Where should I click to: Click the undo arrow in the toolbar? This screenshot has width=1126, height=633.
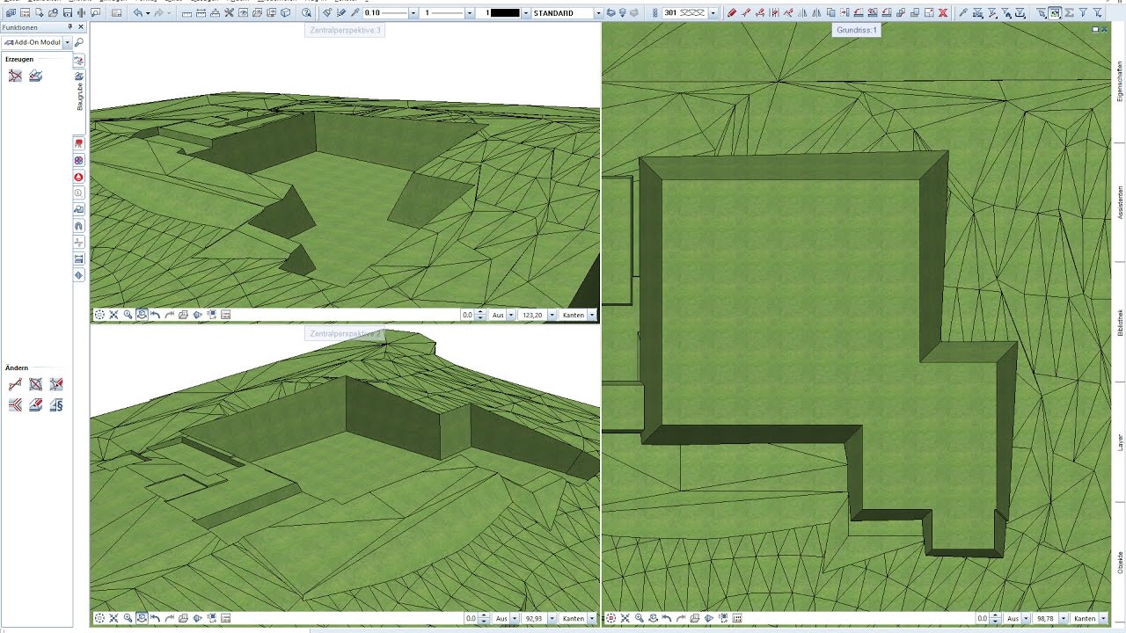click(x=138, y=13)
